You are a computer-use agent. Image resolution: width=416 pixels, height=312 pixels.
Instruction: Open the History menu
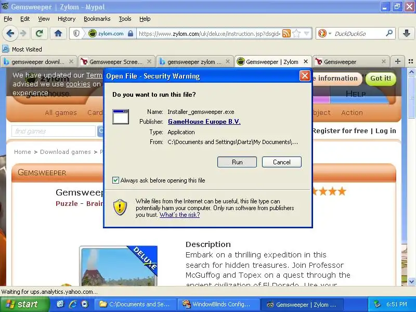pyautogui.click(x=67, y=19)
